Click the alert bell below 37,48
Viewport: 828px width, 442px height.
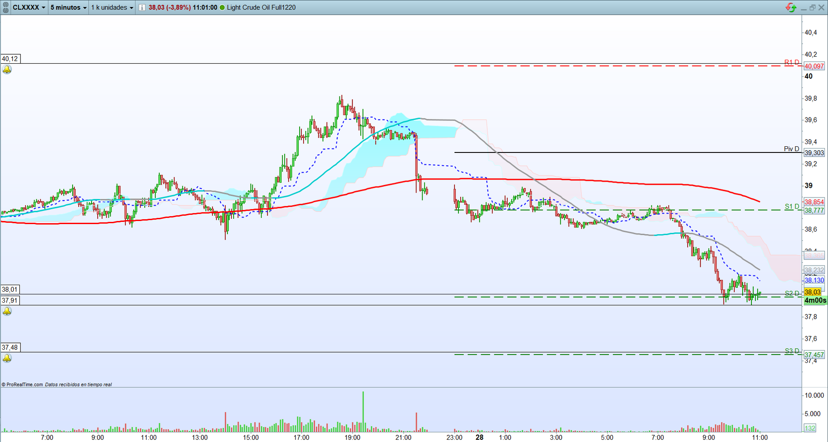pos(7,358)
